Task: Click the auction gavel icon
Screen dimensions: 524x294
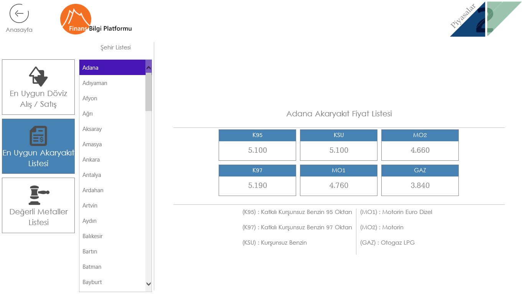Action: click(38, 195)
